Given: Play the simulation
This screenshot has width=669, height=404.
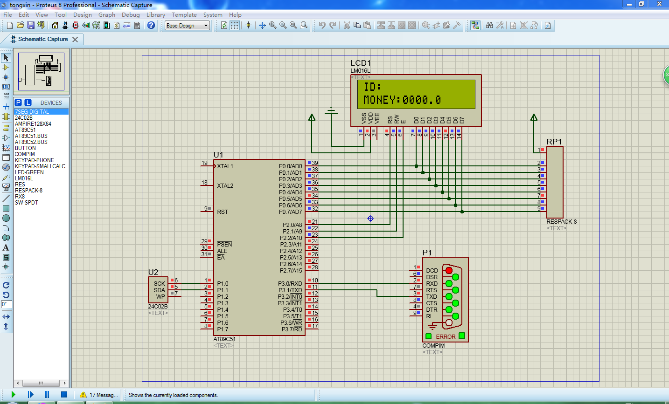Looking at the screenshot, I should [13, 395].
